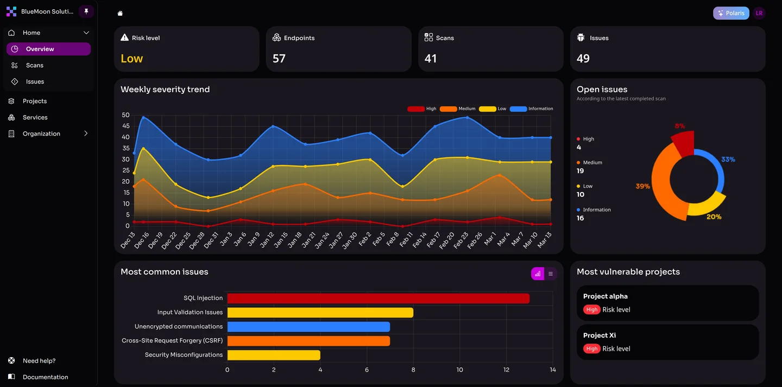Switch Most common issues to bar chart view
Image resolution: width=782 pixels, height=387 pixels.
coord(537,274)
